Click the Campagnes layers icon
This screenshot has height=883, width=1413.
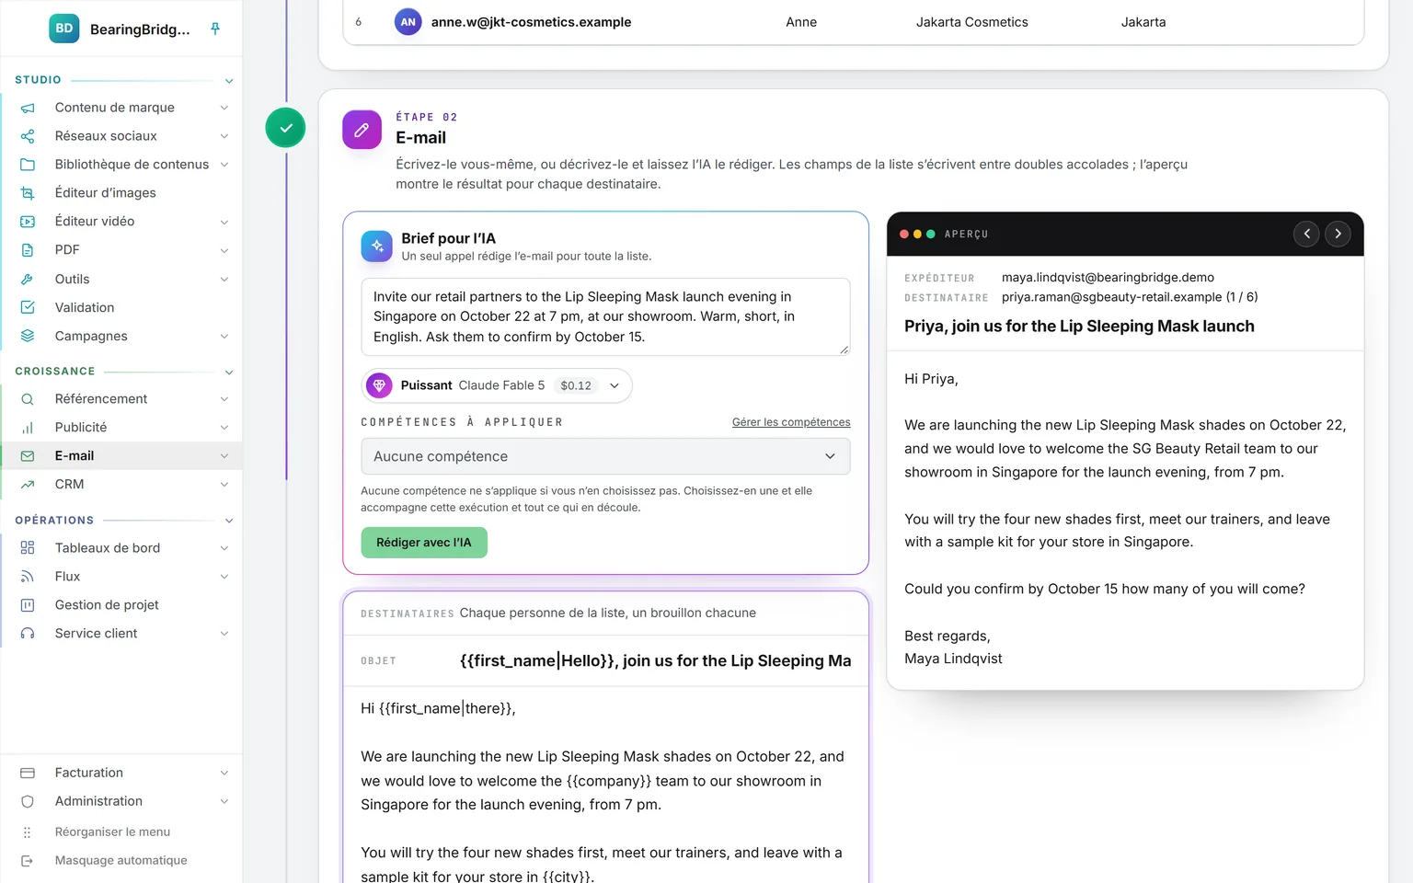[28, 336]
